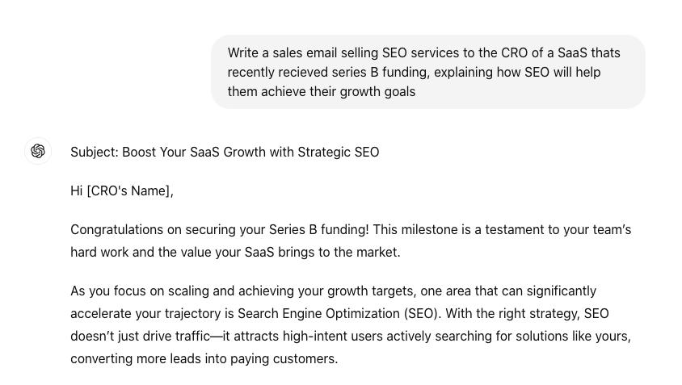Image resolution: width=682 pixels, height=385 pixels.
Task: Click "them achieve their growth goals" in prompt
Action: point(322,92)
